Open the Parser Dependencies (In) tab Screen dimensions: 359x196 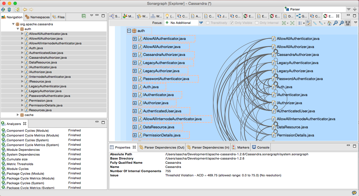(x=208, y=147)
